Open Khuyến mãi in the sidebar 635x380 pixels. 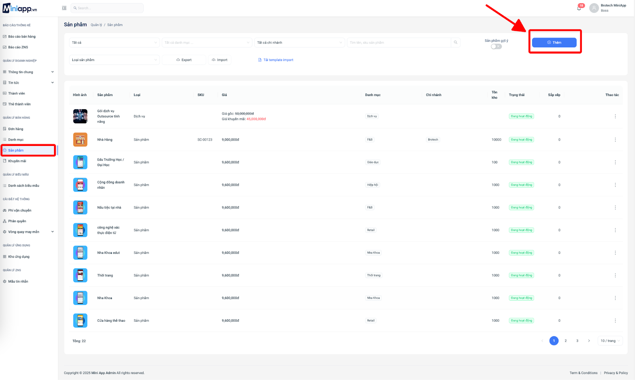[x=17, y=161]
